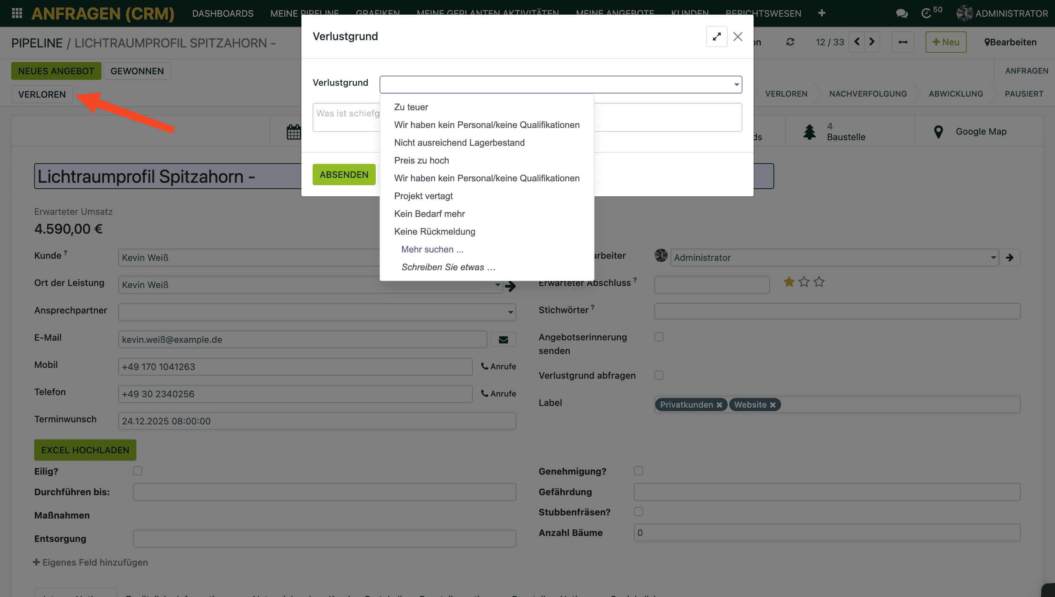Expand dialog to fullscreen icon

click(x=717, y=37)
